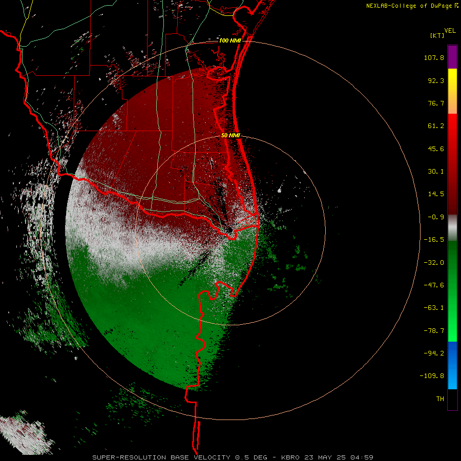The image size is (461, 461).
Task: Click the -0.9 legend value
Action: [x=436, y=217]
